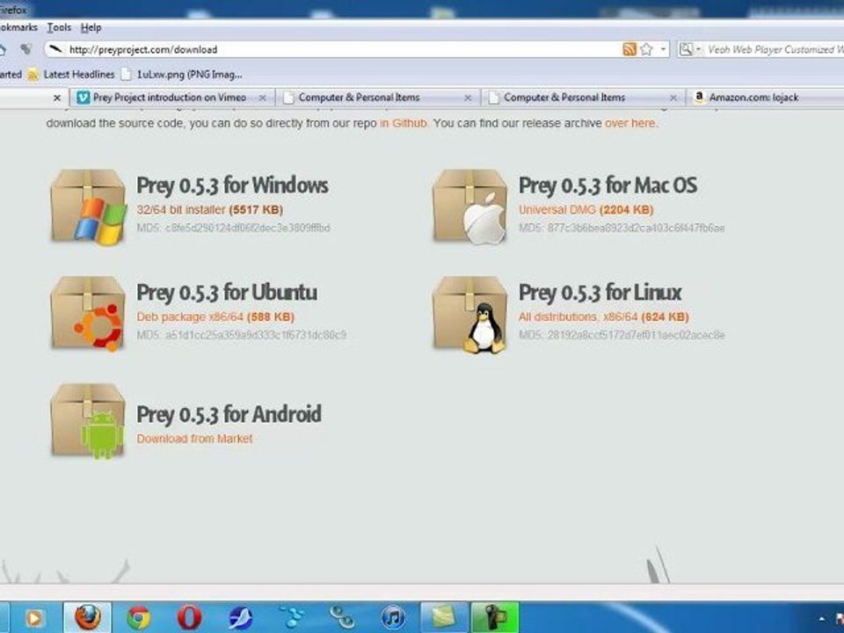Click the Prey 0.5.3 for Linux heading
The width and height of the screenshot is (844, 633).
point(600,292)
